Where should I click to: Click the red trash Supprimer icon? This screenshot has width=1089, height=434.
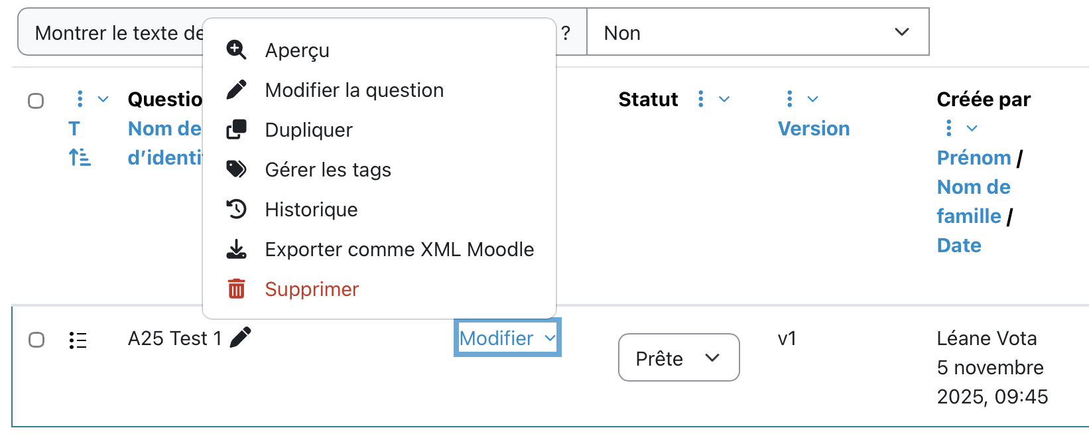236,289
